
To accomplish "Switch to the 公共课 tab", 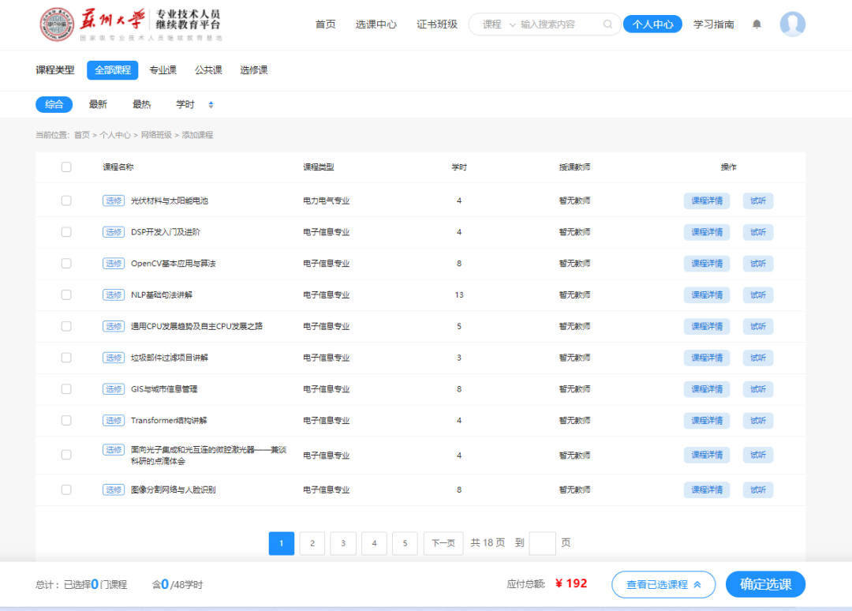I will pyautogui.click(x=208, y=70).
